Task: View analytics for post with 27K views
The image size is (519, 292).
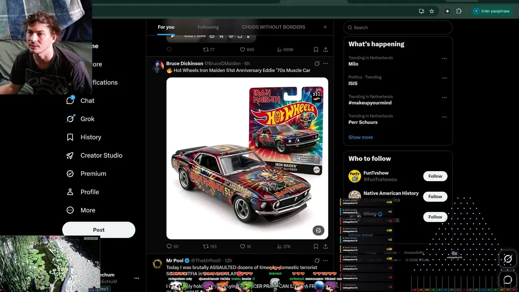Action: 283,246
